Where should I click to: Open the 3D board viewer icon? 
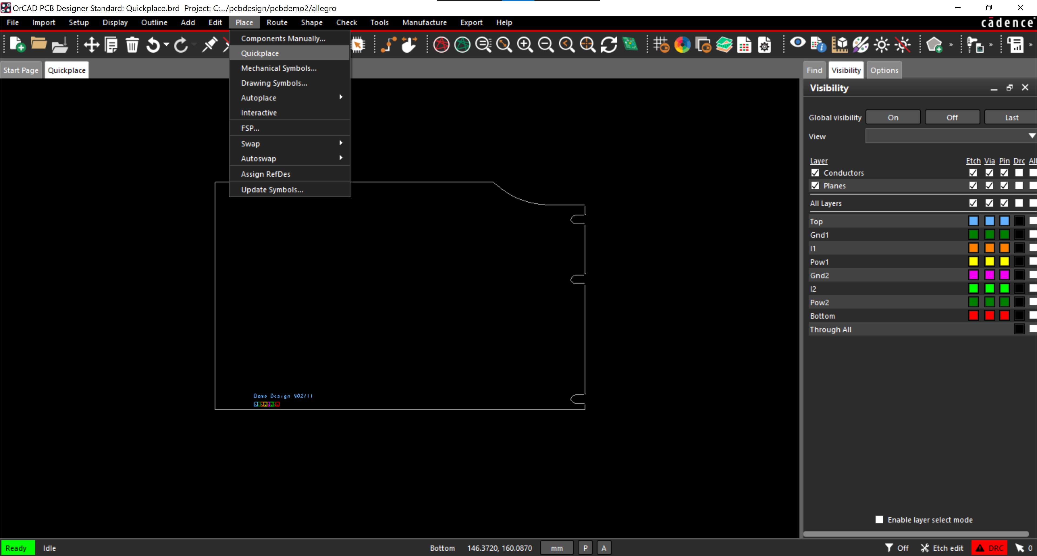point(630,44)
